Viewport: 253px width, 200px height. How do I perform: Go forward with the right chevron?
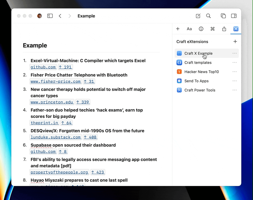click(x=70, y=16)
